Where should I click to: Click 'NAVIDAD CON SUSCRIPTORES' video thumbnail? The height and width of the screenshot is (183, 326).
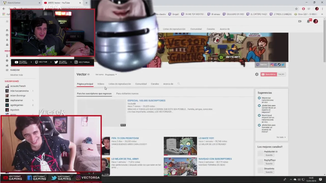[180, 166]
